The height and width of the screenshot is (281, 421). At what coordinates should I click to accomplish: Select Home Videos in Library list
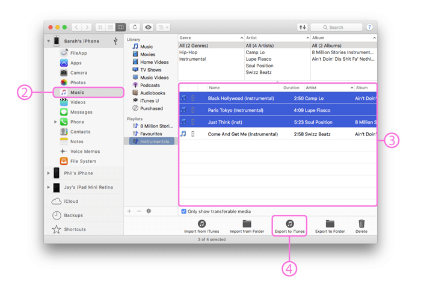click(150, 62)
